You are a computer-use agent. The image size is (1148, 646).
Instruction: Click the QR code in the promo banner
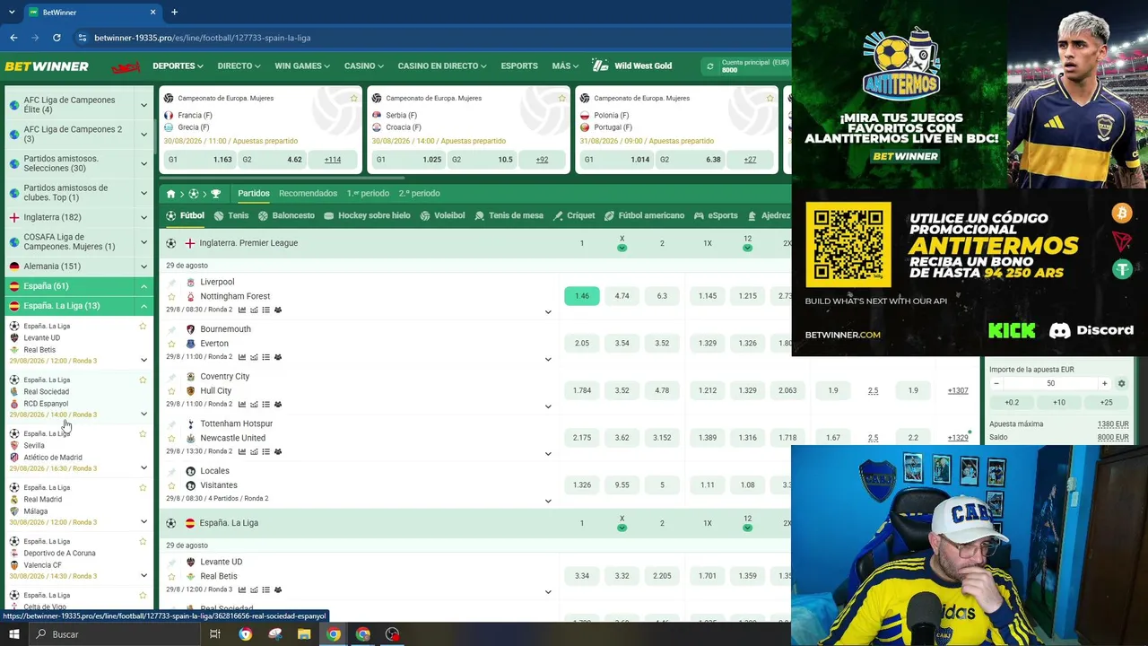tap(848, 244)
